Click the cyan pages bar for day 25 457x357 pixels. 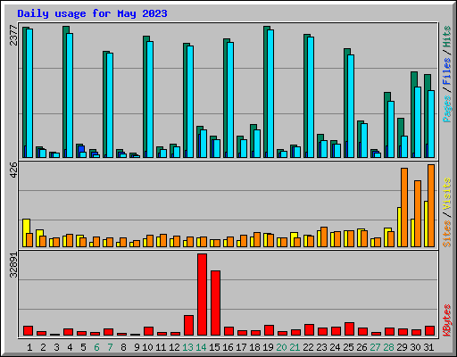tap(351, 106)
